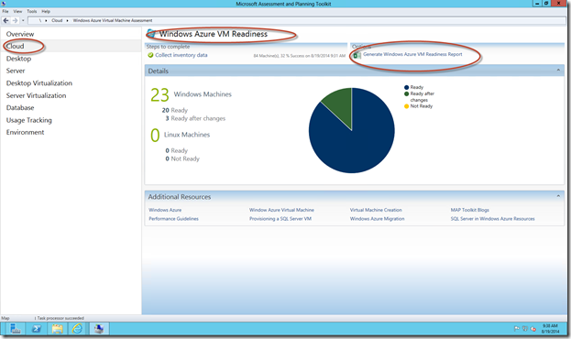Viewport: 571px width, 339px height.
Task: Click Windows Azure Virtual Machine Assessment breadcrumb
Action: 113,21
